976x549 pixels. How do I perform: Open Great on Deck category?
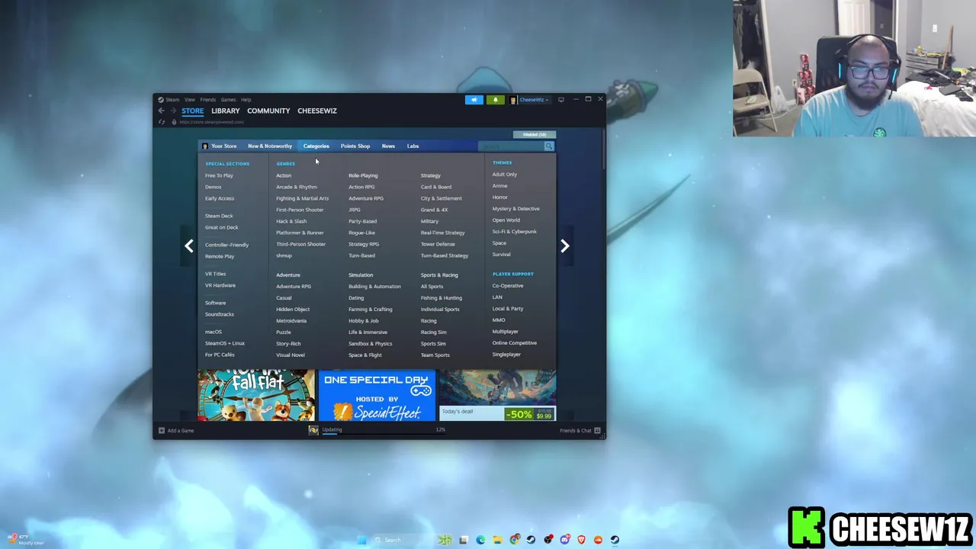click(221, 227)
